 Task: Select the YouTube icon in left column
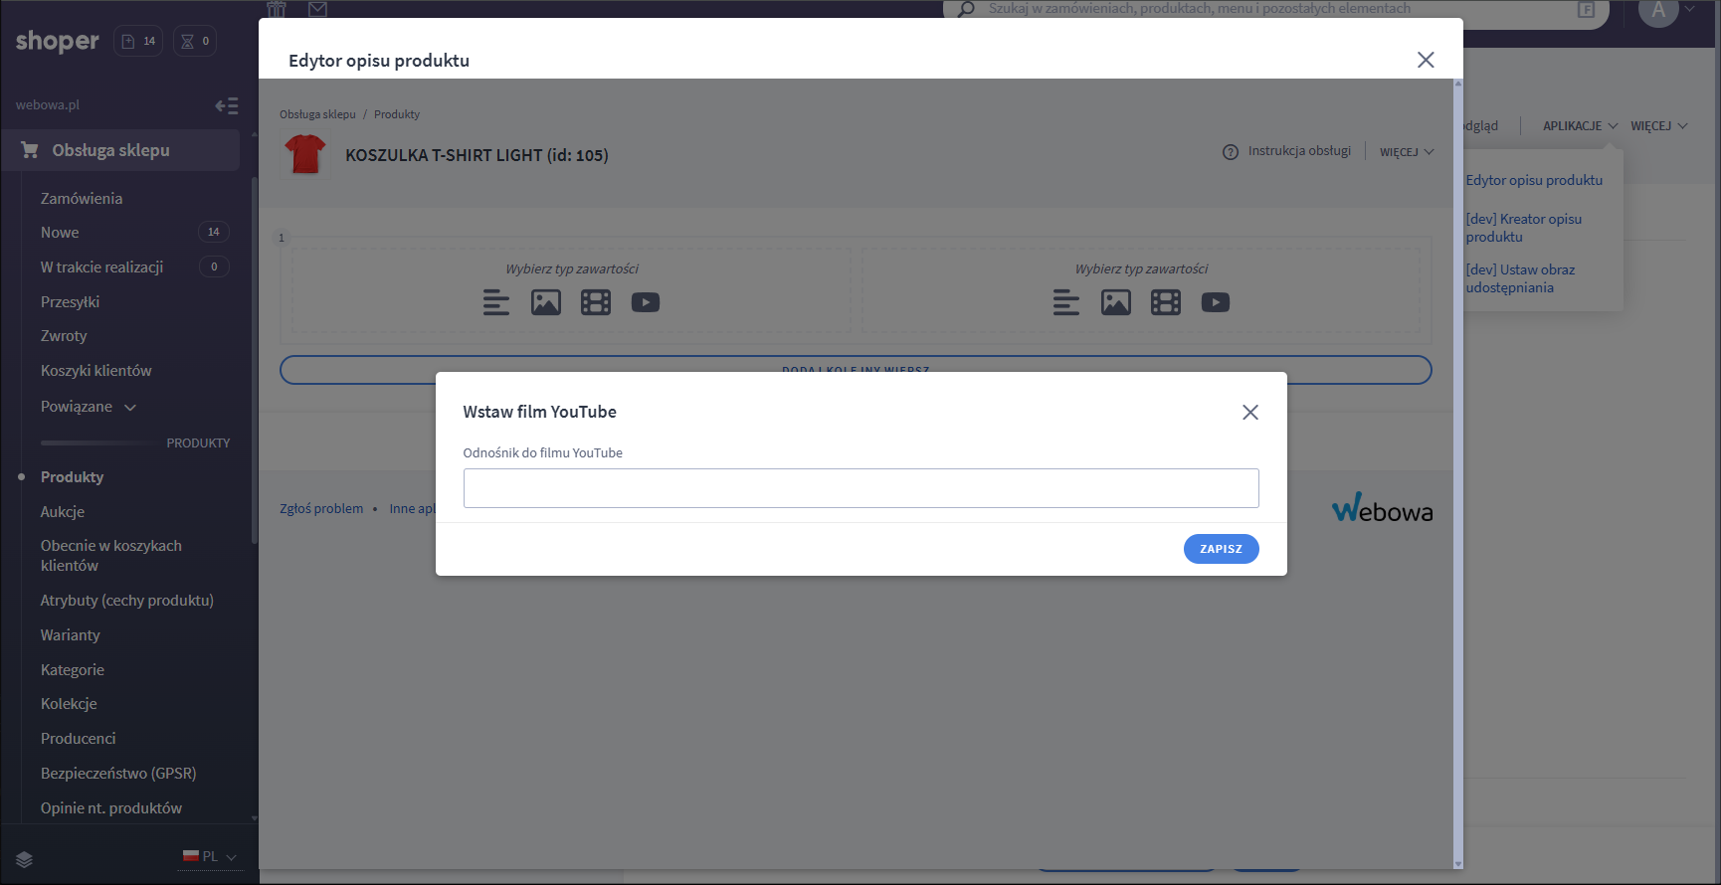click(x=646, y=302)
